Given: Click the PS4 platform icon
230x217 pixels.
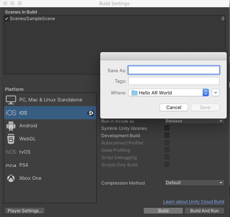Looking at the screenshot, I should click(11, 165).
